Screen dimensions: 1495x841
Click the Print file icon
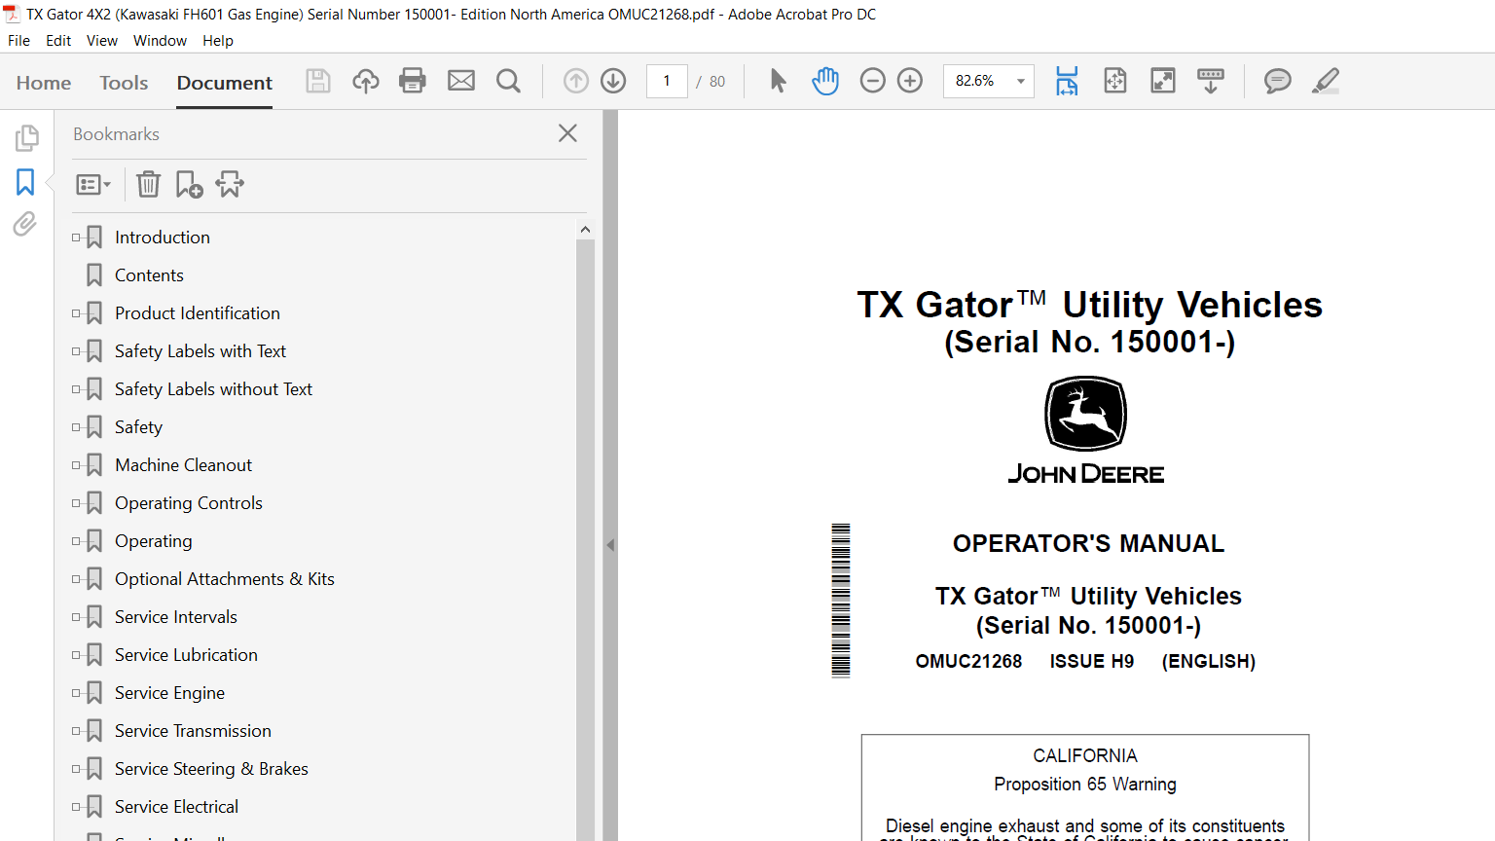pos(413,81)
